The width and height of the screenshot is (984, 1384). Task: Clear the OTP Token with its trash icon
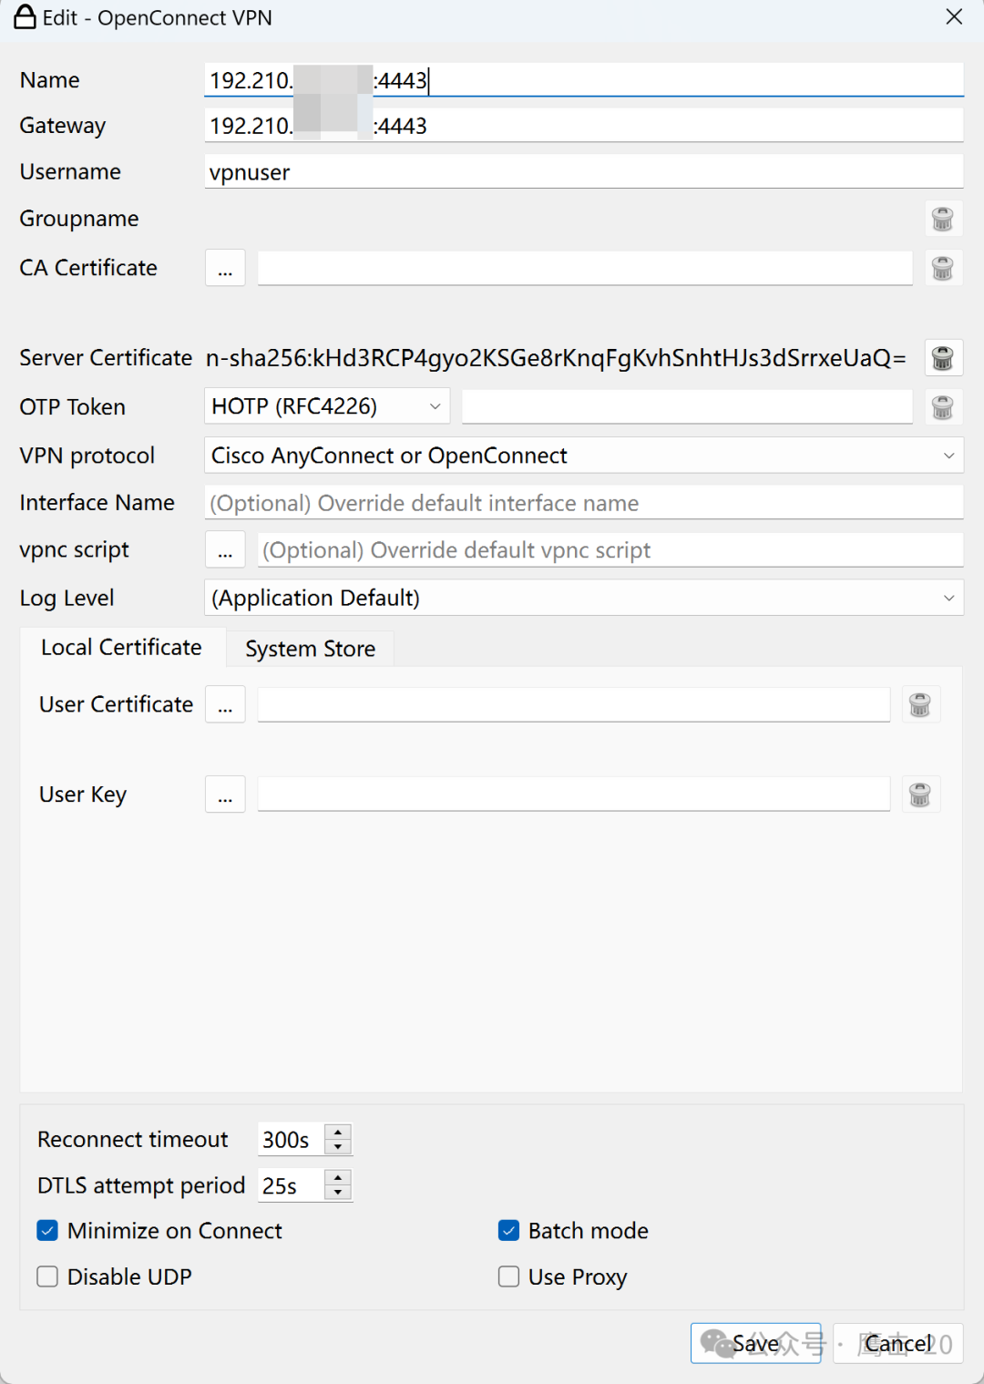pos(942,406)
